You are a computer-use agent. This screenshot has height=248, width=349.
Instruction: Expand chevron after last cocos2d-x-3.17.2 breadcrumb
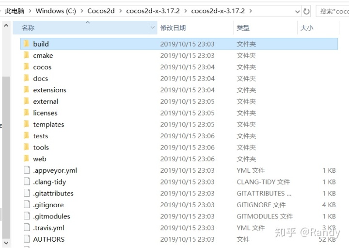(251, 11)
